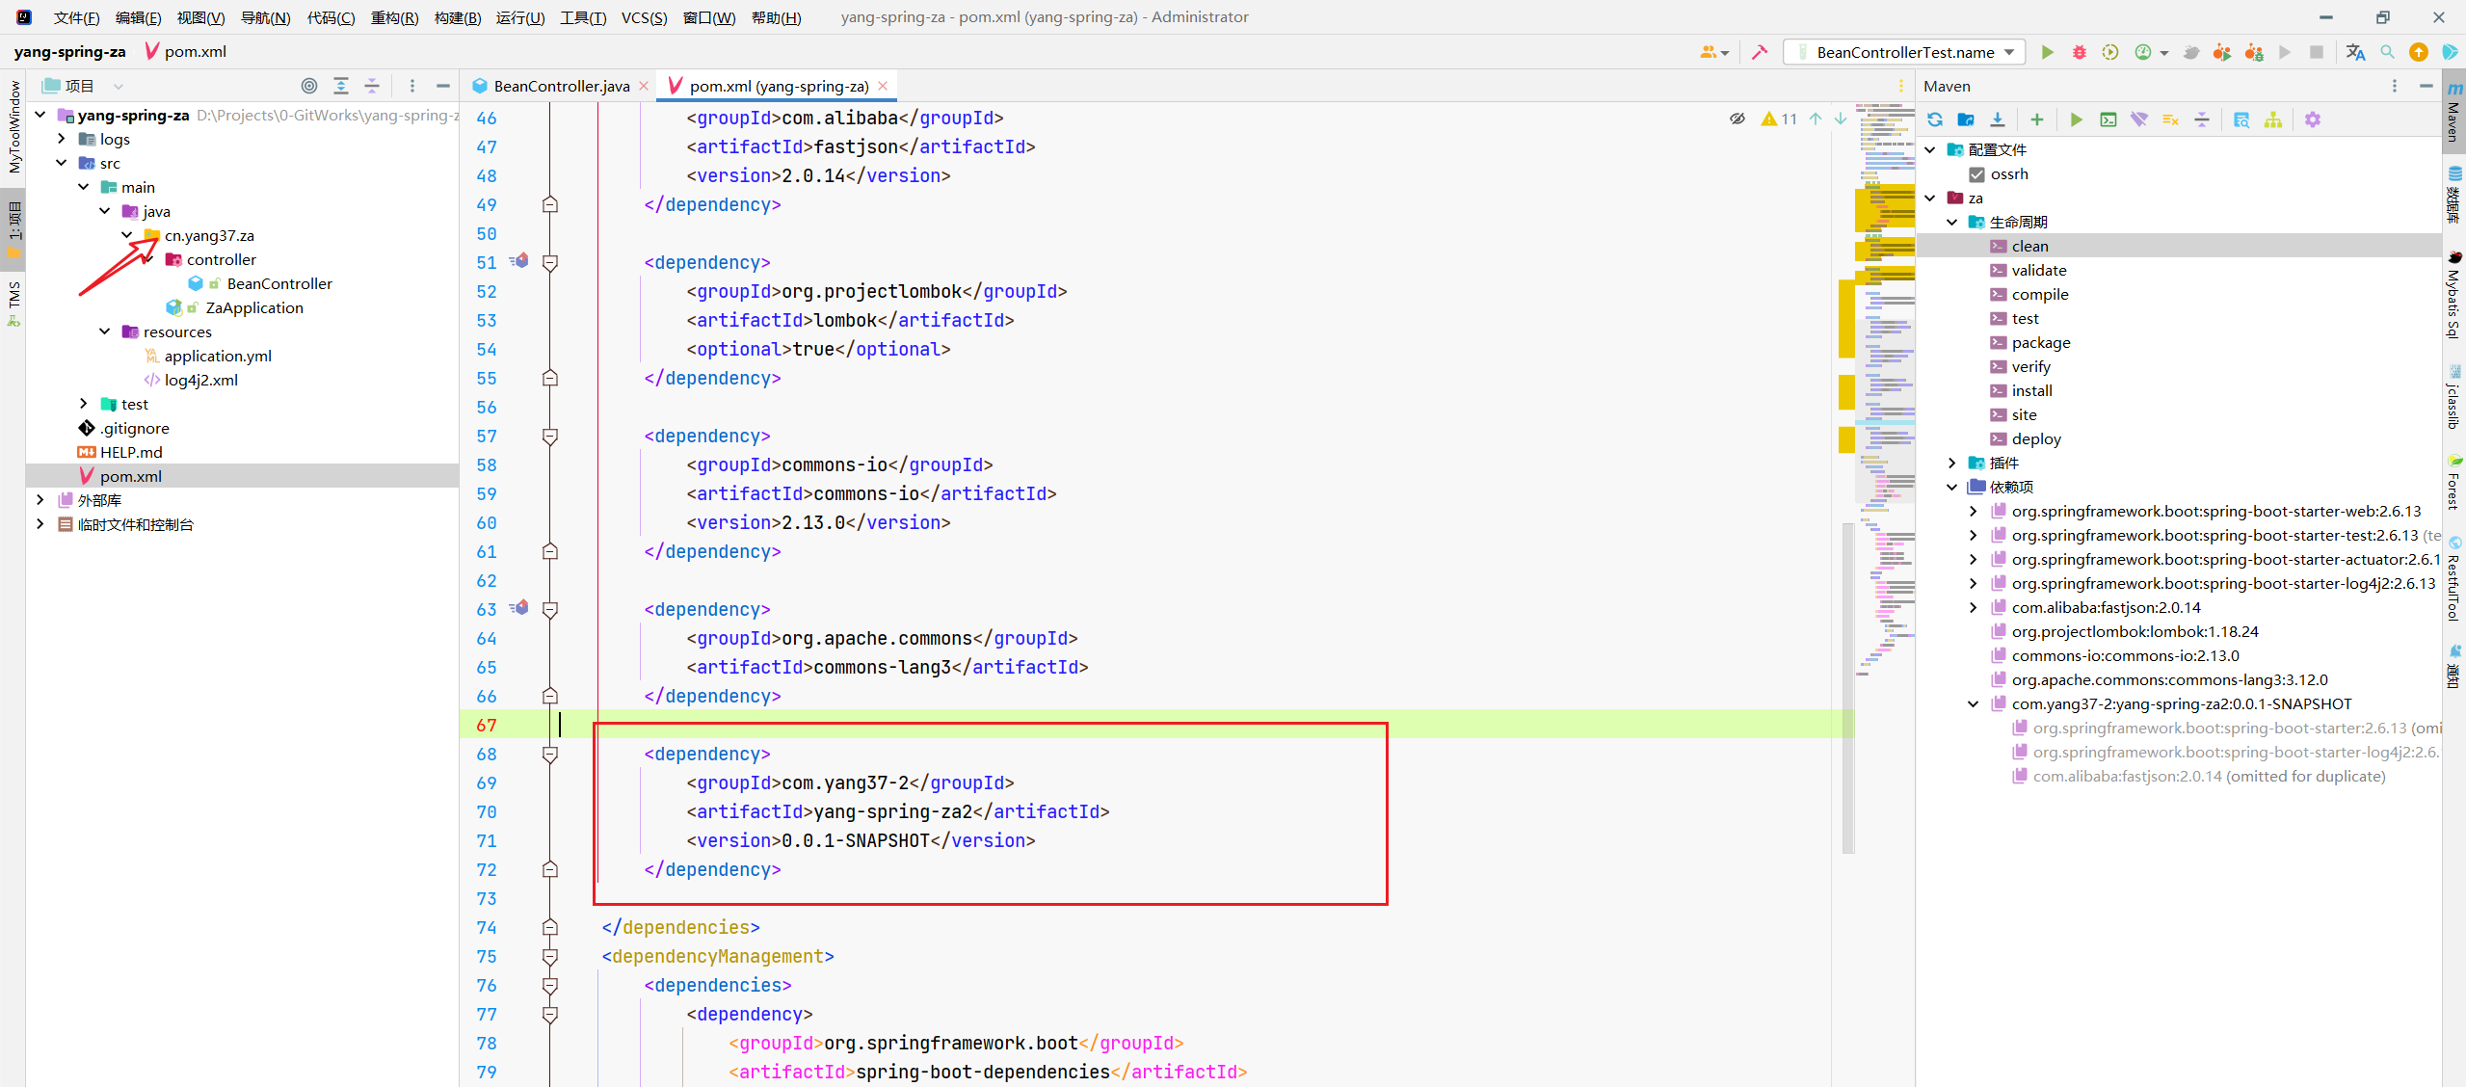Expand the test folder in tree
The height and width of the screenshot is (1087, 2466).
(84, 404)
